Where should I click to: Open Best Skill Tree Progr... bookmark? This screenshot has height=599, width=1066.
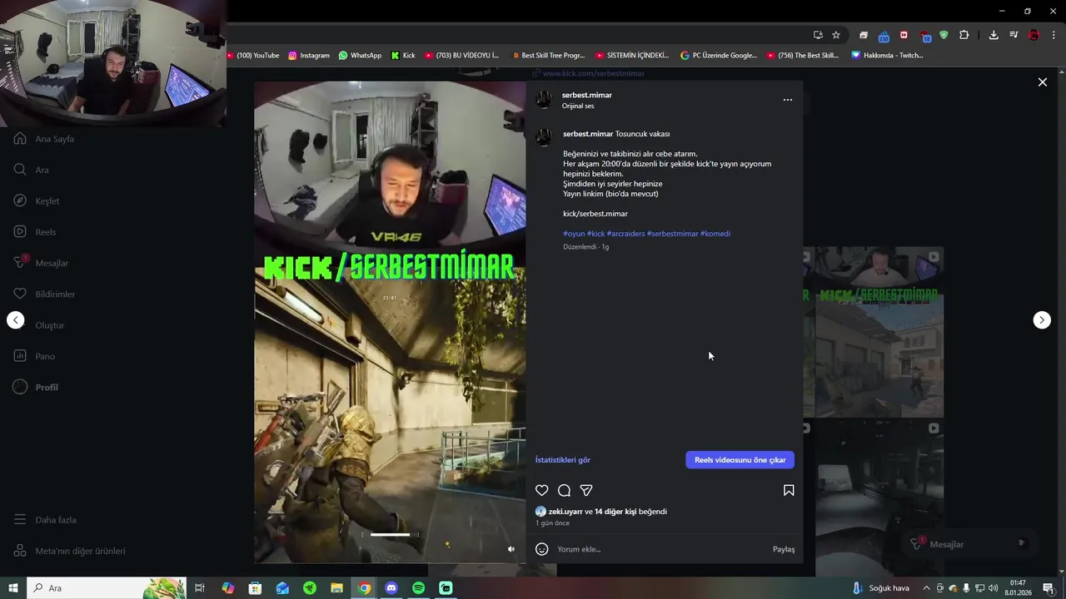(548, 56)
